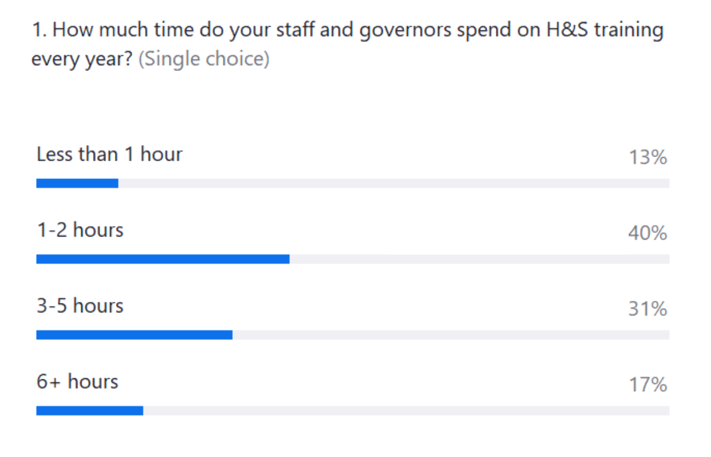
Task: Click the question number "1."
Action: pos(39,31)
